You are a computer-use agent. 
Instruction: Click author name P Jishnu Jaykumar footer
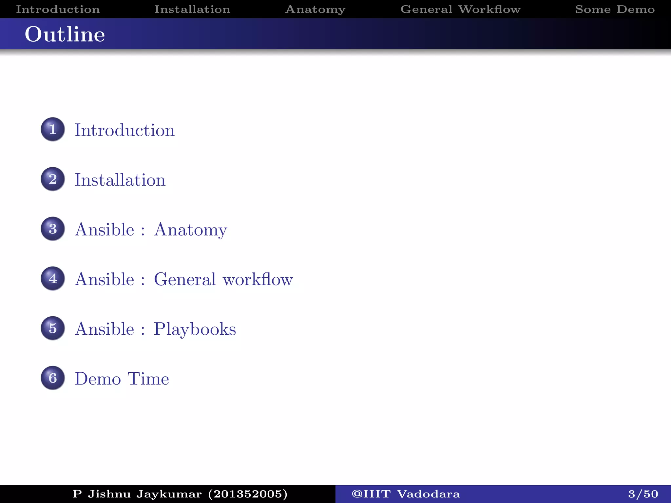(180, 494)
